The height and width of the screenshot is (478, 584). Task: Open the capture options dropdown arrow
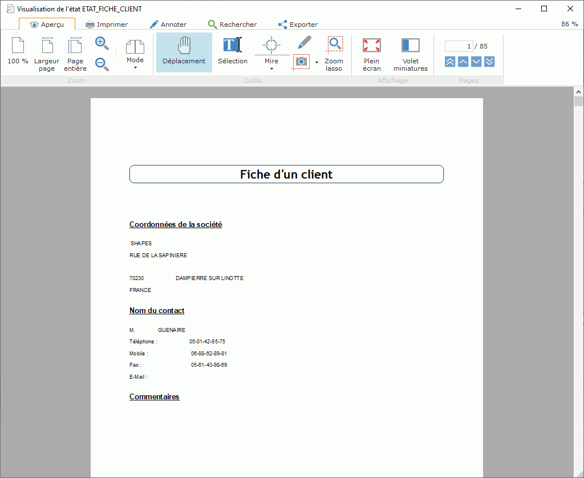coord(317,62)
